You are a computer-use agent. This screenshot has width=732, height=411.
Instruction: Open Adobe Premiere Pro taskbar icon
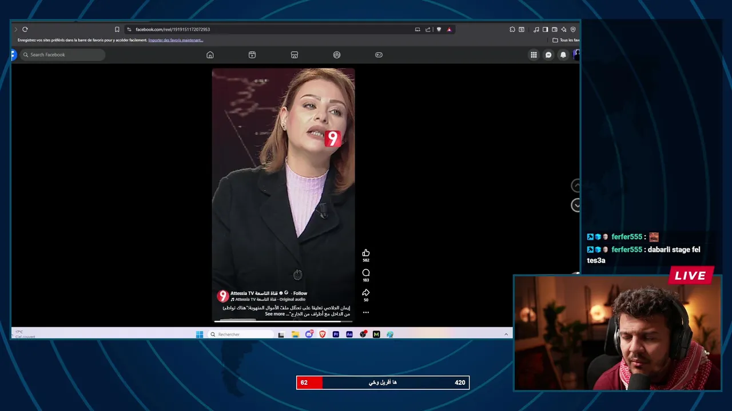click(336, 335)
